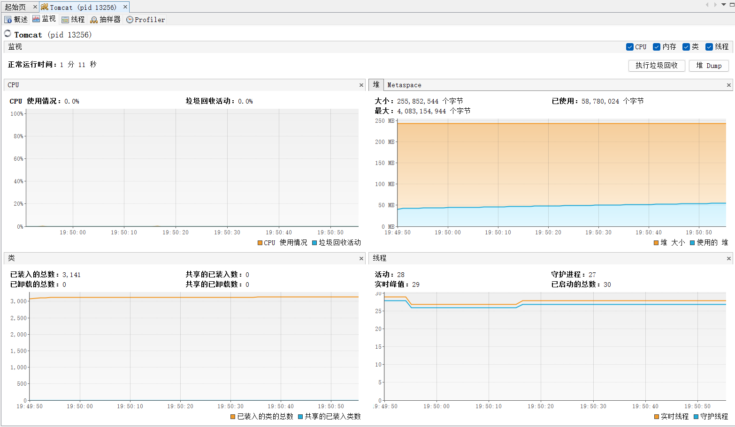Close the 类 classes chart panel
This screenshot has width=735, height=427.
[x=361, y=259]
